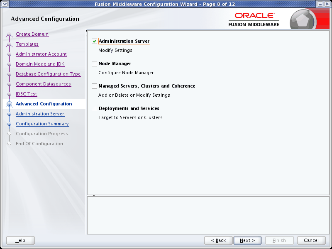Collapse message pane using split-bar down arrow

pos(94,196)
